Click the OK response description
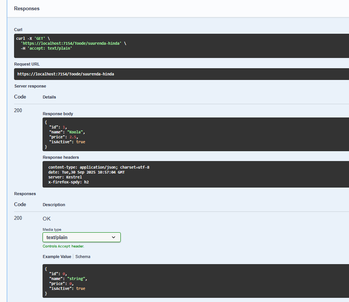 coord(46,219)
